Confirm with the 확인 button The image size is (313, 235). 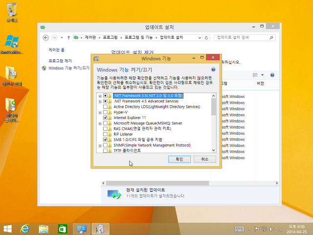[x=179, y=159]
